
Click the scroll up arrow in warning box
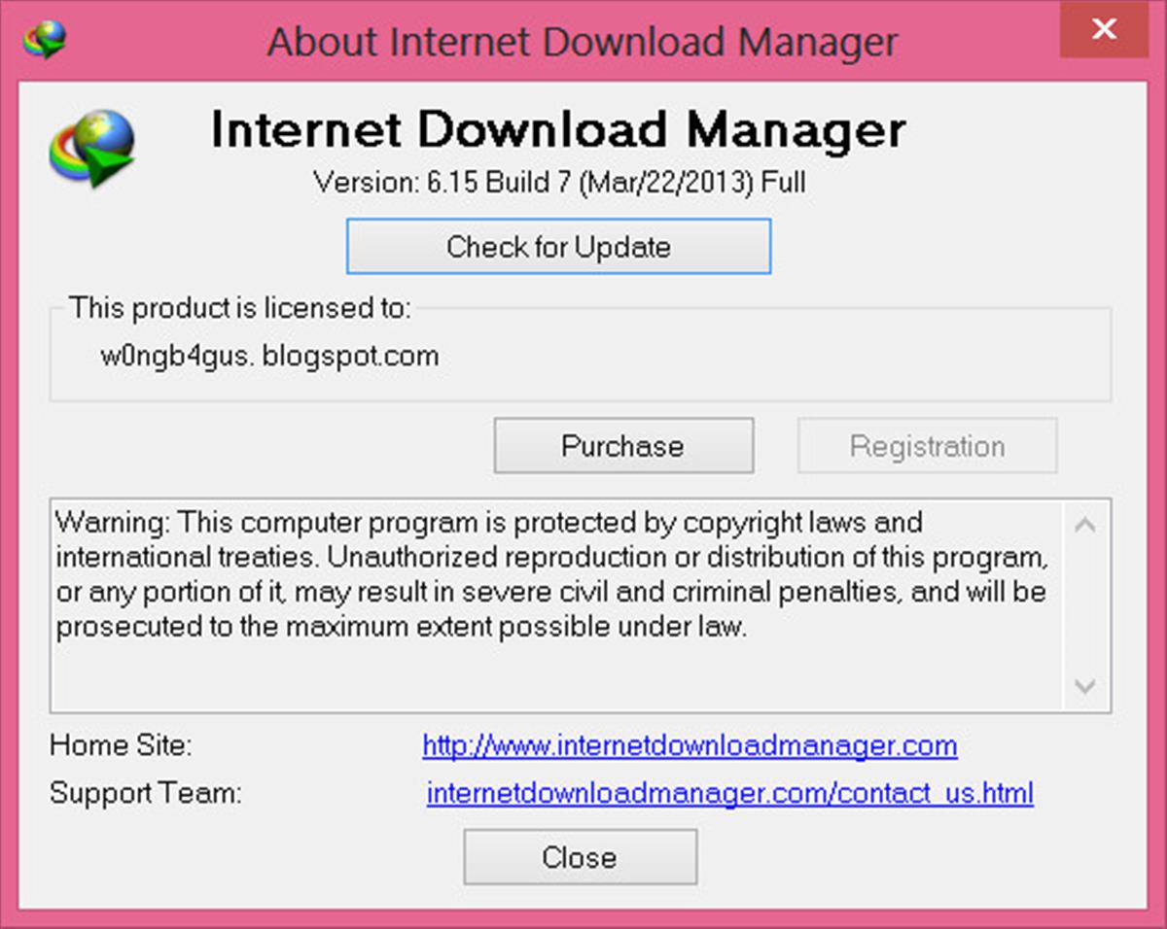1085,526
